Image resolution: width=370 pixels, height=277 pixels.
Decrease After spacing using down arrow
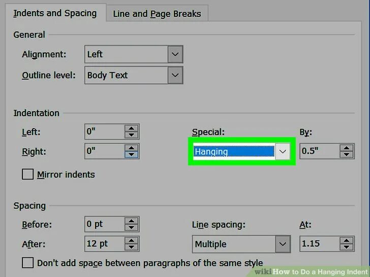[x=132, y=247]
